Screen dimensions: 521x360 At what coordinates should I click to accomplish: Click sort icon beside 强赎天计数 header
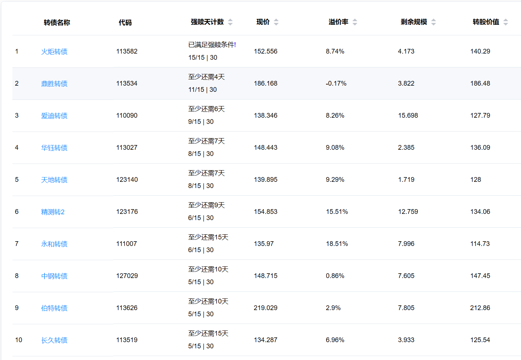pyautogui.click(x=230, y=22)
